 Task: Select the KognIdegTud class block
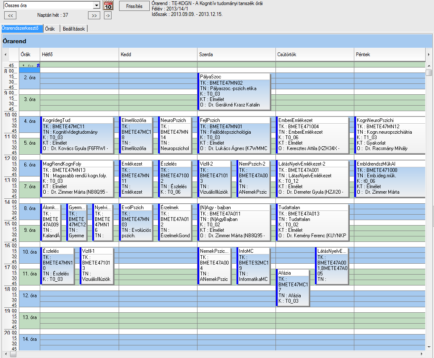click(x=77, y=135)
